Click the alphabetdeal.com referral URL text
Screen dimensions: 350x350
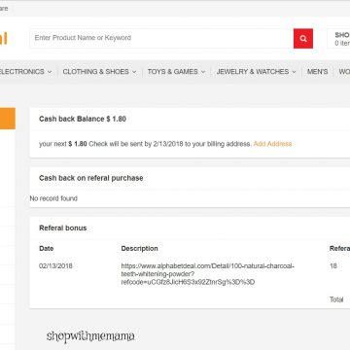click(x=208, y=274)
